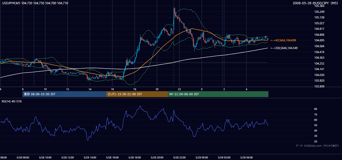Click the データ: HistData.com source credit
This screenshot has width=342, height=160.
[317, 146]
